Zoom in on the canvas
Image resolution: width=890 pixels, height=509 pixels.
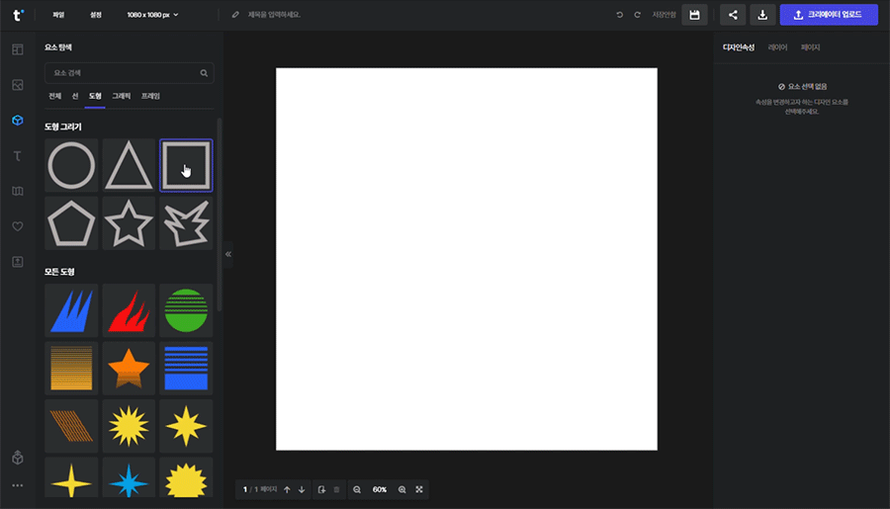tap(401, 489)
